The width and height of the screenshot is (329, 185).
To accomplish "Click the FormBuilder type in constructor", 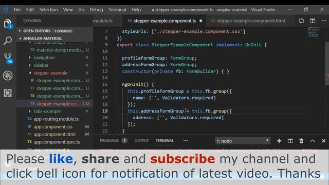I will point(201,71).
